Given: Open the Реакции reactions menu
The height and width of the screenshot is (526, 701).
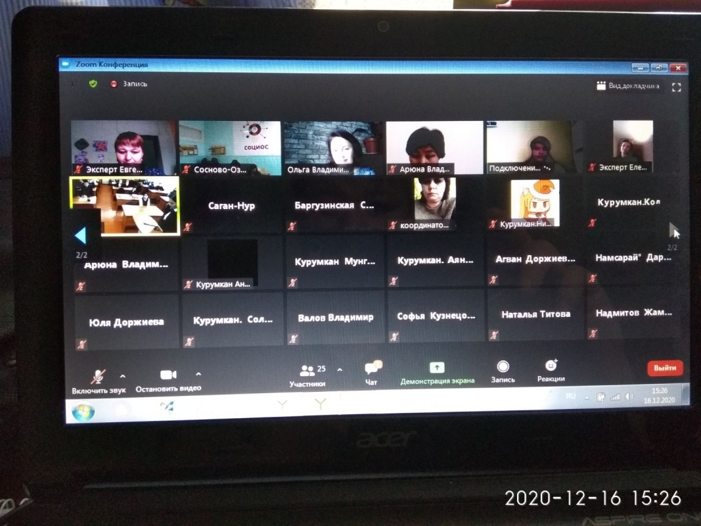Looking at the screenshot, I should click(x=551, y=370).
